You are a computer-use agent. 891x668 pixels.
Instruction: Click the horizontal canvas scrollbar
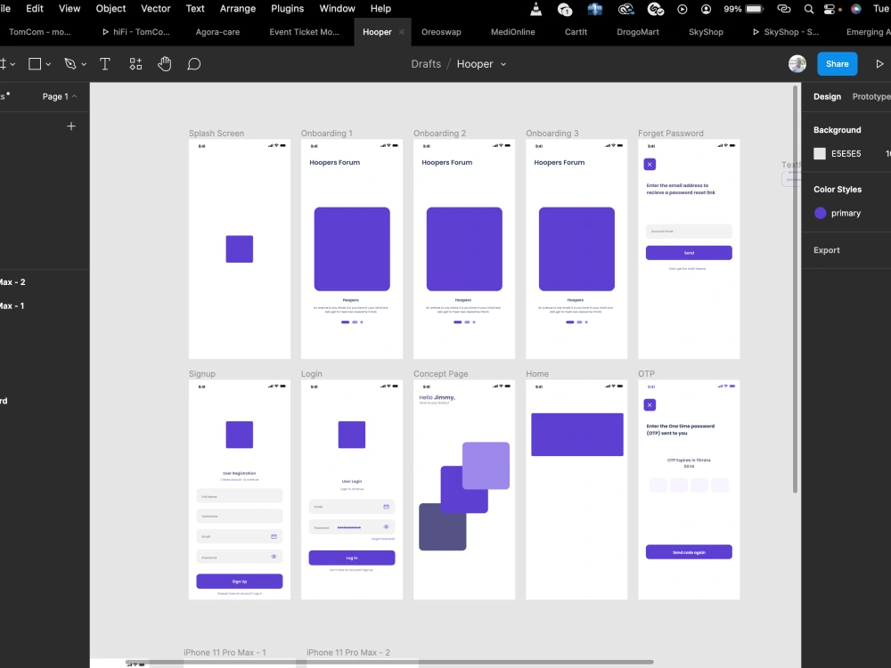(389, 663)
